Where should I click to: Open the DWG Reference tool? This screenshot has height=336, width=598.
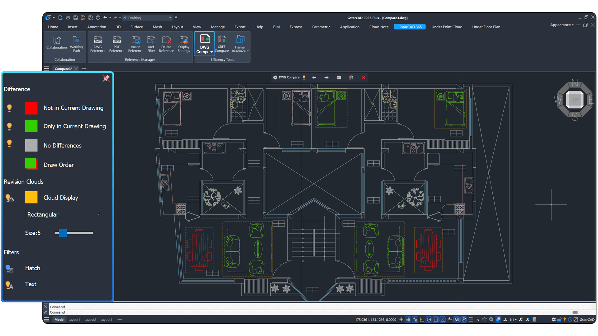(98, 44)
